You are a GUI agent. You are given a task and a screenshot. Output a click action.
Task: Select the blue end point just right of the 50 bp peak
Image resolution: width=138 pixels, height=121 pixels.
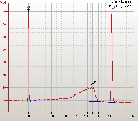point(30,101)
